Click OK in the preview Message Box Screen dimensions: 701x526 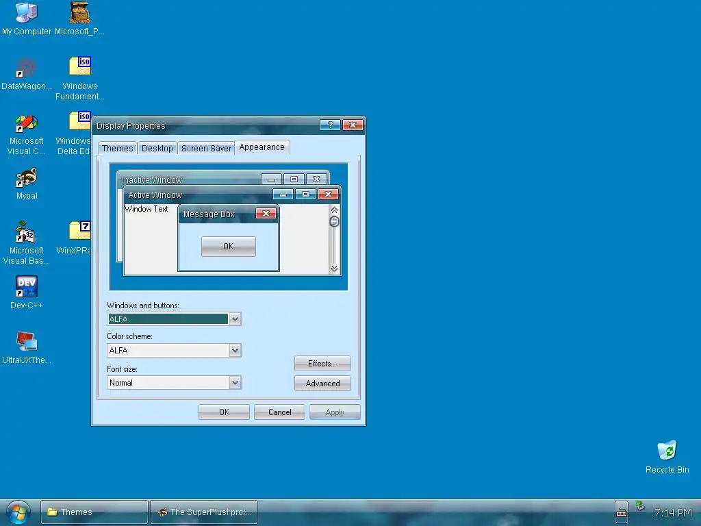(229, 247)
